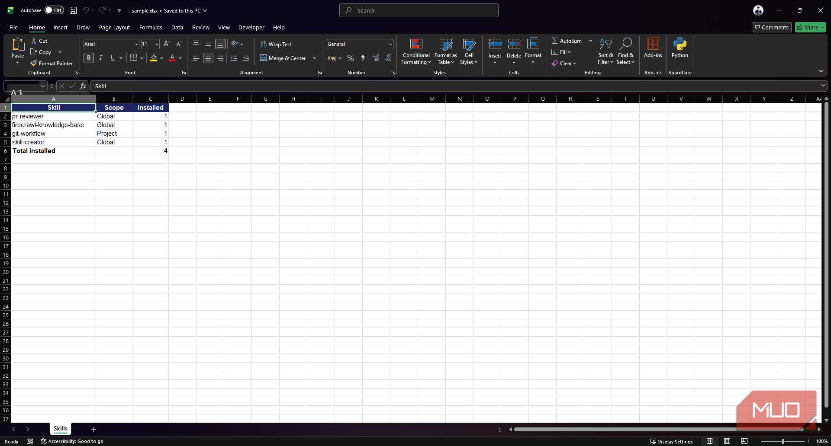Add a new sheet with plus button
The image size is (831, 446).
(93, 429)
